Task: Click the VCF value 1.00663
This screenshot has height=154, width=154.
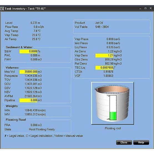Action: pyautogui.click(x=108, y=76)
